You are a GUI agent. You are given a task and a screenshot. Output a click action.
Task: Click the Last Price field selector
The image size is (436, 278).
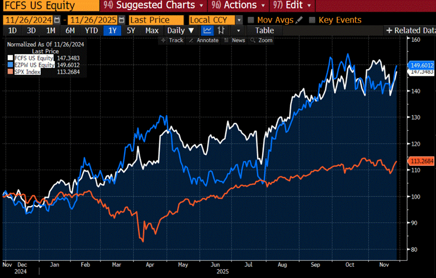[x=156, y=20]
